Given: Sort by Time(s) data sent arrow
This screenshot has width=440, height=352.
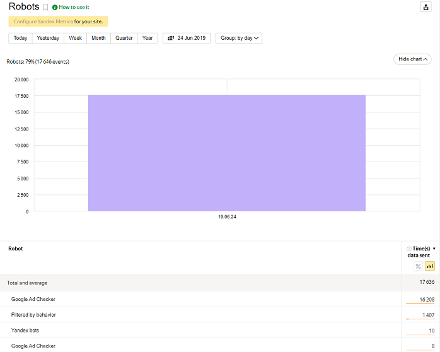Looking at the screenshot, I should tap(434, 249).
